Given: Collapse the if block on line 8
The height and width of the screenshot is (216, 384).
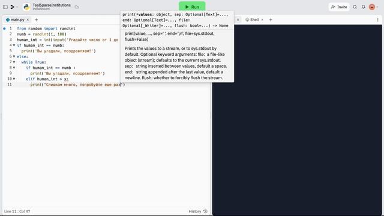Looking at the screenshot, I should 14,68.
